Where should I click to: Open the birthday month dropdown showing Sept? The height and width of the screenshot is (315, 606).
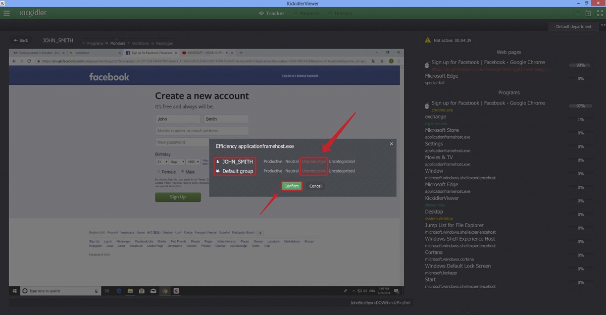click(178, 162)
